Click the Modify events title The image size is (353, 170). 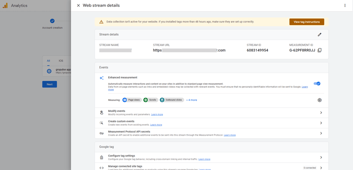[x=117, y=111]
